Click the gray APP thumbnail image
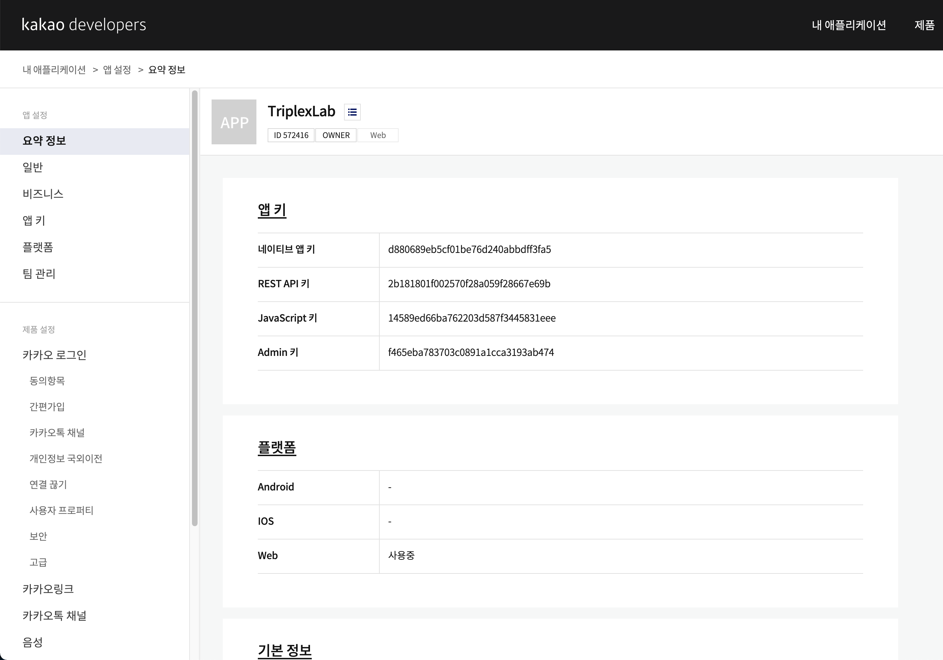The width and height of the screenshot is (943, 660). click(x=234, y=122)
